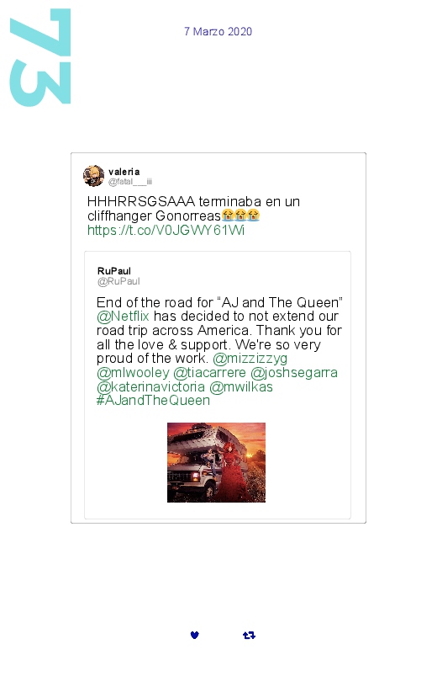437x676 pixels.
Task: Click the crying emojis in tweet
Action: [240, 216]
